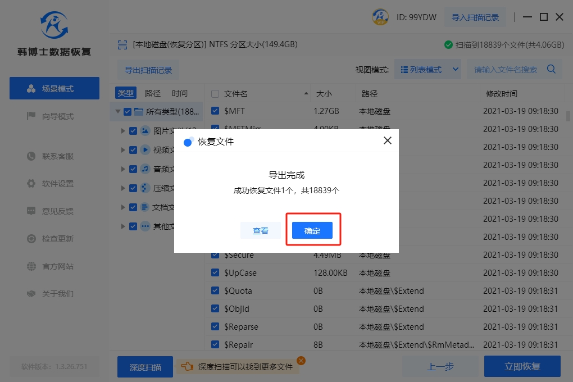Uncheck the $MFT file checkbox

coord(215,111)
